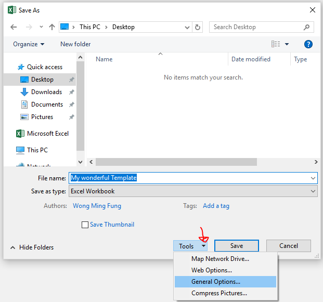Pick Compress Pictures from Tools menu
Viewport: 323px width, 302px height.
[219, 293]
